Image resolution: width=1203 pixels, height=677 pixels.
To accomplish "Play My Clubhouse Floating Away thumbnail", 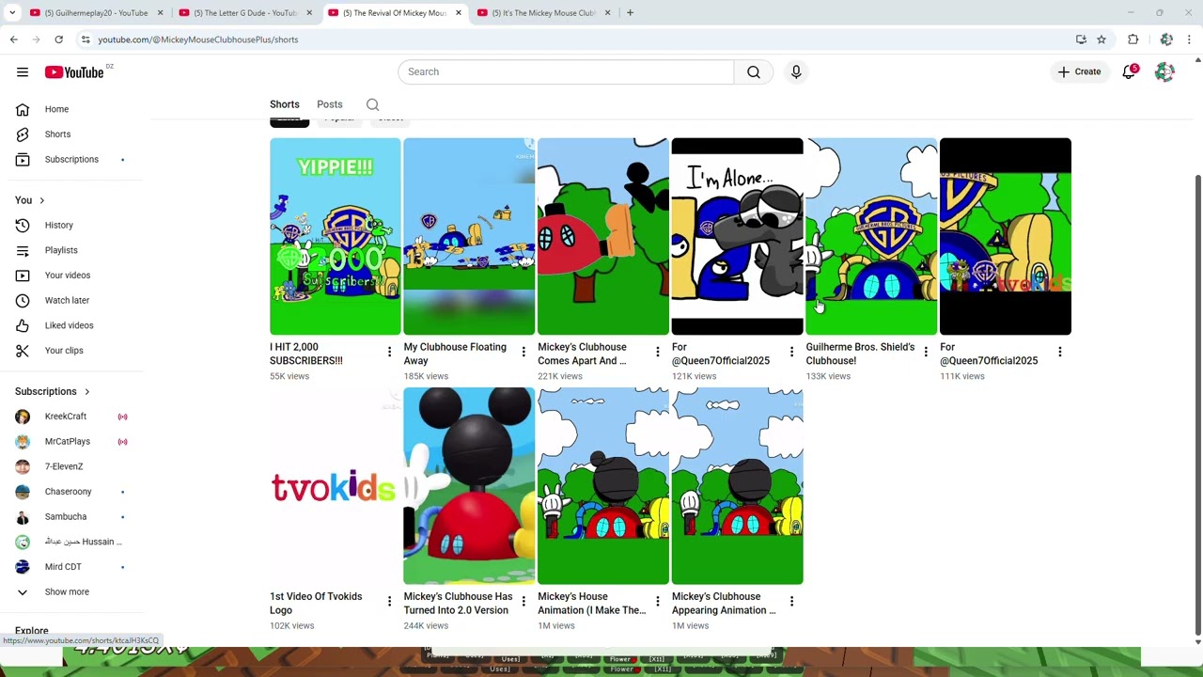I will click(x=469, y=236).
